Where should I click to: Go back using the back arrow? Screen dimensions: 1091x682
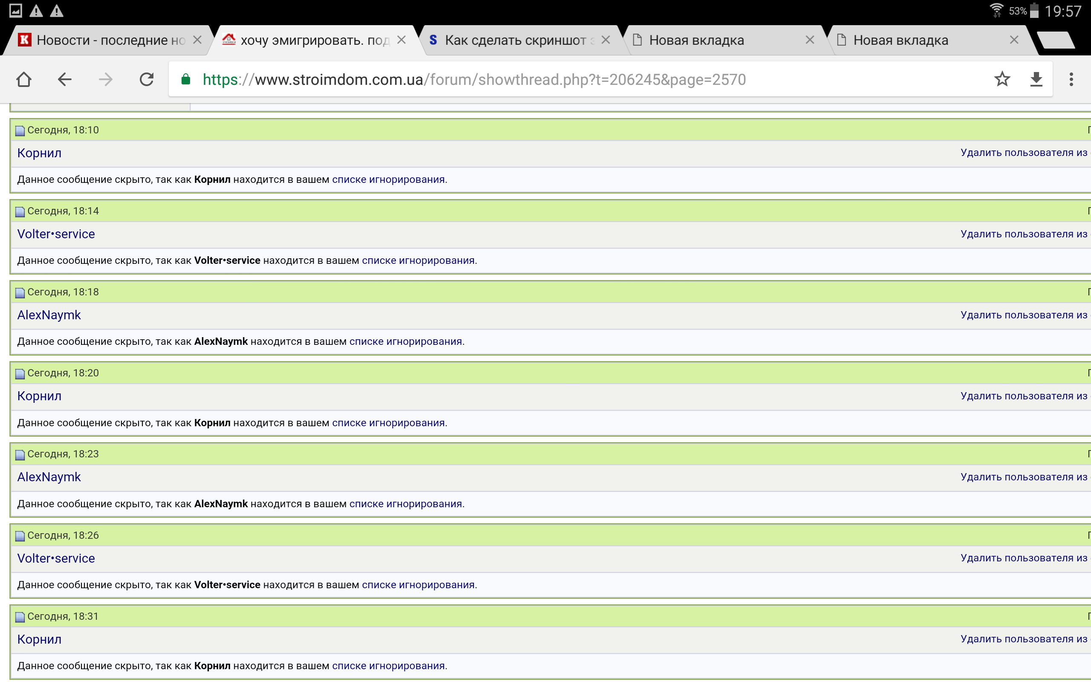(x=64, y=79)
